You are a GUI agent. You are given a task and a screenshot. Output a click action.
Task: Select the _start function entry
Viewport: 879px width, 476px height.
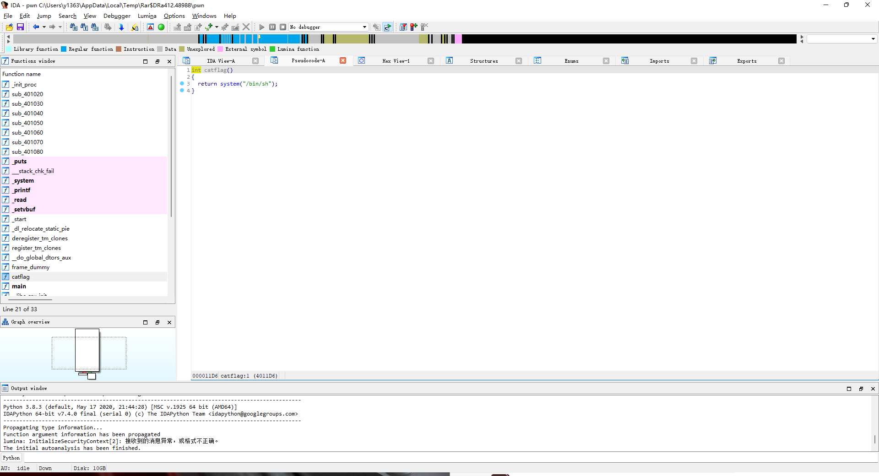pos(84,219)
